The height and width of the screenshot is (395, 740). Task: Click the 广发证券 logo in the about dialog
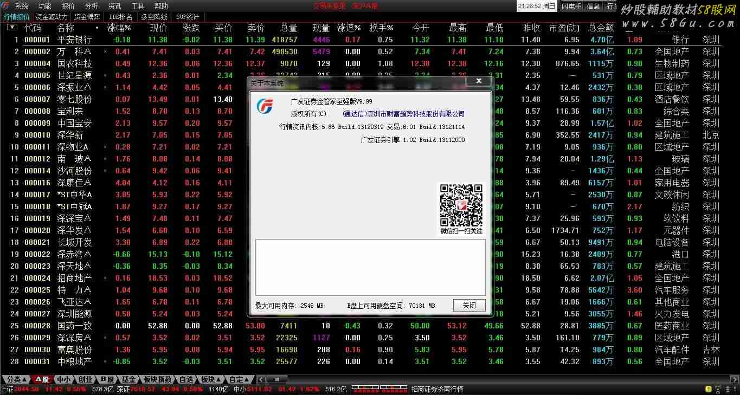(265, 107)
